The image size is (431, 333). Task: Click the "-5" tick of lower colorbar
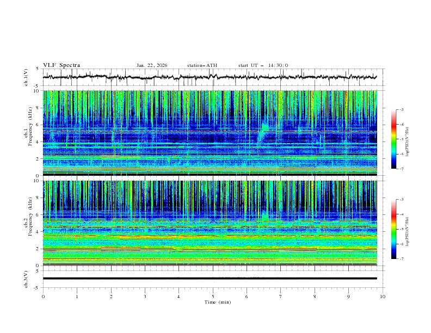[x=402, y=229]
